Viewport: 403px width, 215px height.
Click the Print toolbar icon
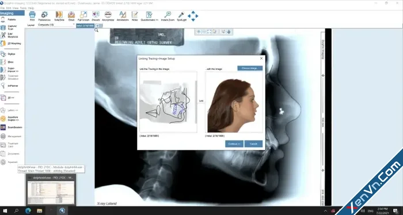click(32, 16)
